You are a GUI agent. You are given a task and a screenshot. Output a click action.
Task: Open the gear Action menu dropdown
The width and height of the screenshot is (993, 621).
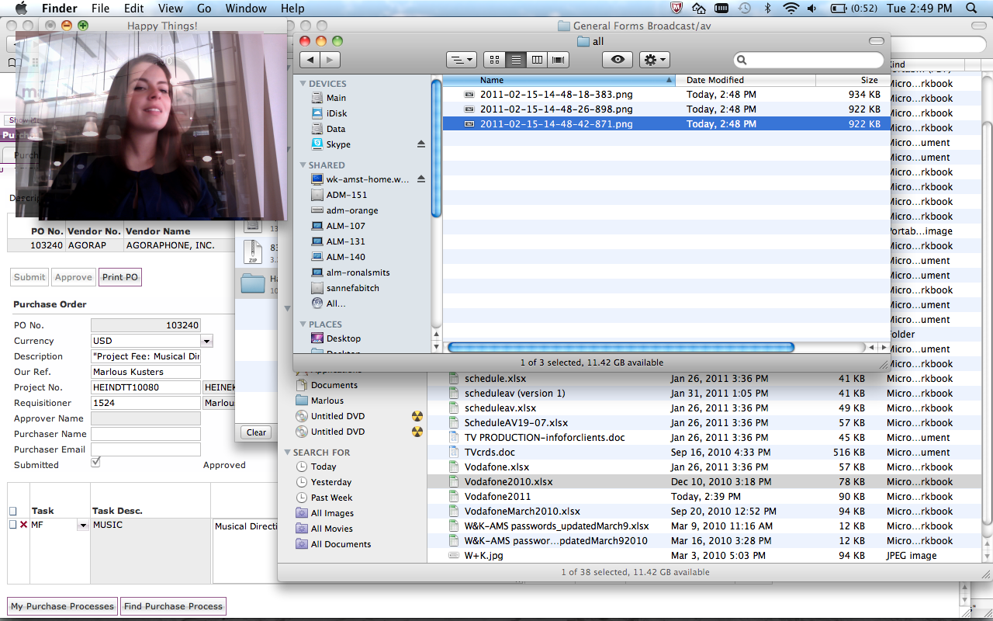pos(654,60)
